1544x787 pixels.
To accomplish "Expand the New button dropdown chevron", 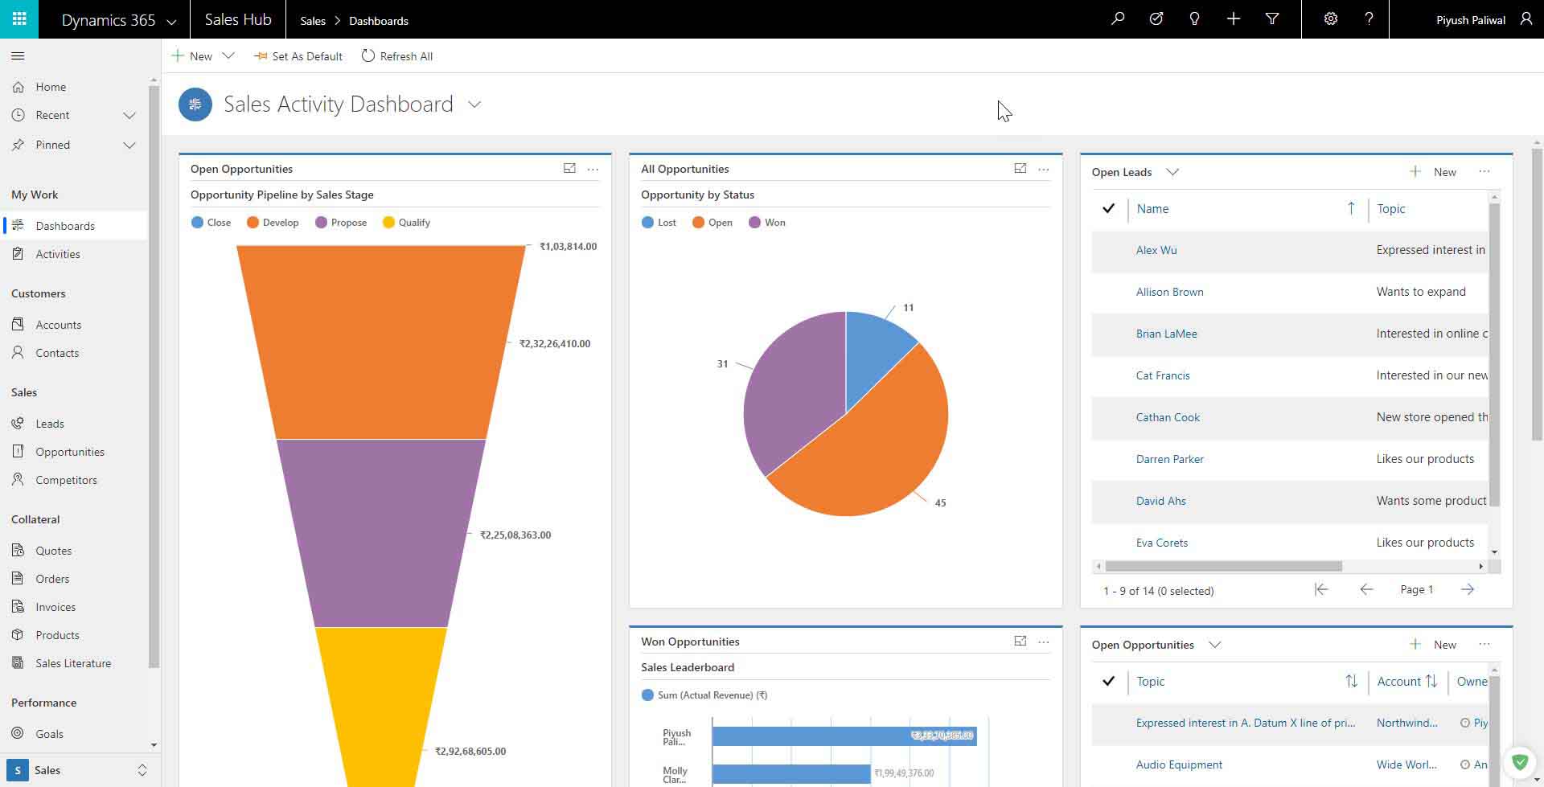I will [228, 55].
